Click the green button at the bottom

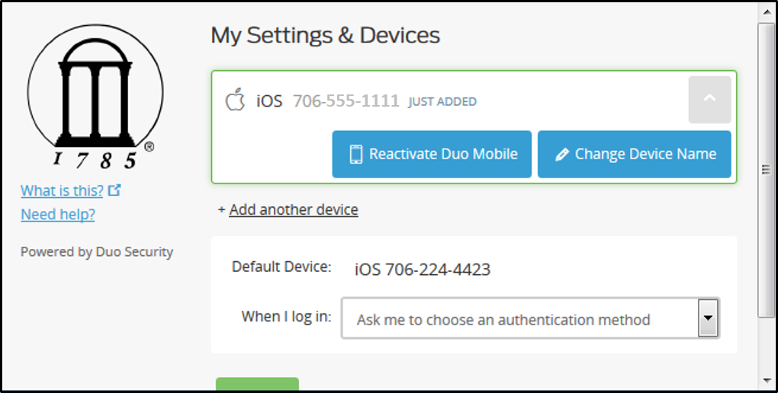click(x=257, y=384)
